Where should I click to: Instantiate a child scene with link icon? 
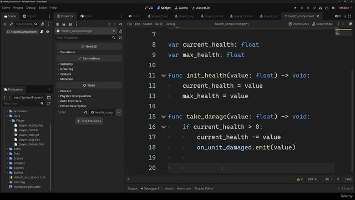click(11, 24)
